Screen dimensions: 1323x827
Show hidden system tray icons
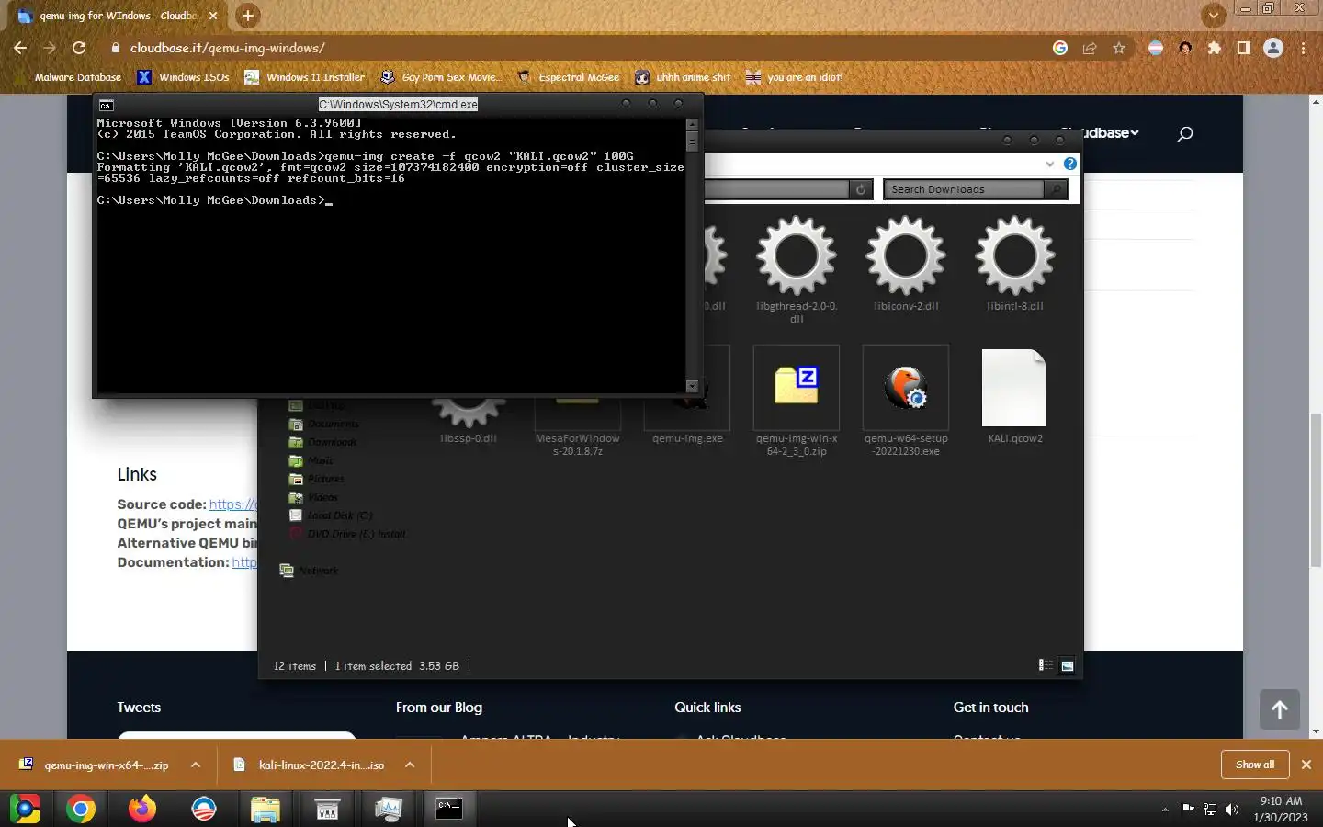pyautogui.click(x=1165, y=810)
